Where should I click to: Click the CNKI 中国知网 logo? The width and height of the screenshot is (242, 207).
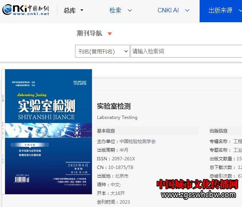pos(26,10)
